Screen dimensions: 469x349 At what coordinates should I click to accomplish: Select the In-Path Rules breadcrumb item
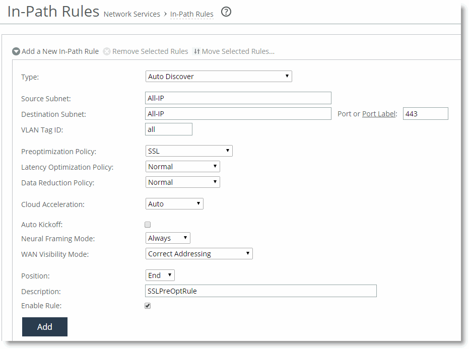click(192, 14)
